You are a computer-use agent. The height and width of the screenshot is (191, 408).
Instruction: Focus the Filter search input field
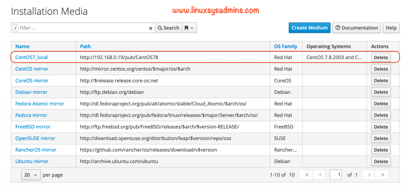pos(83,28)
